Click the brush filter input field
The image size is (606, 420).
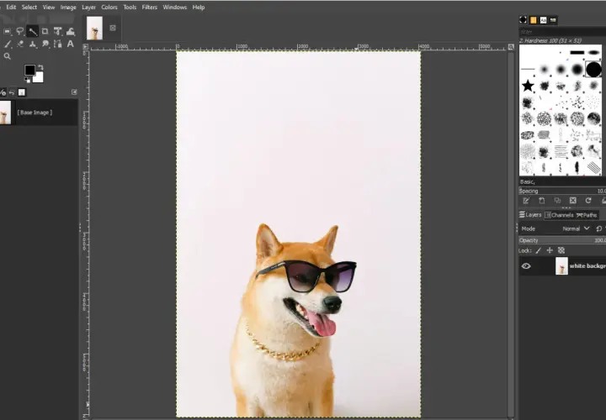[562, 32]
